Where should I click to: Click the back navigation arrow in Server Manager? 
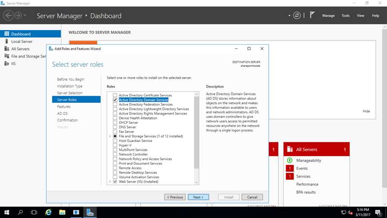(x=9, y=15)
